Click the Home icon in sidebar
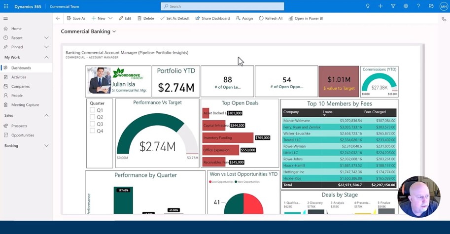The width and height of the screenshot is (450, 234). click(x=5, y=29)
